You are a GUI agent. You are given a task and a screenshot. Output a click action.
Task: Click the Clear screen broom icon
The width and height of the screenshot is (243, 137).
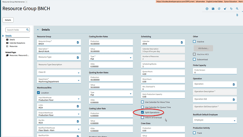tap(225, 9)
